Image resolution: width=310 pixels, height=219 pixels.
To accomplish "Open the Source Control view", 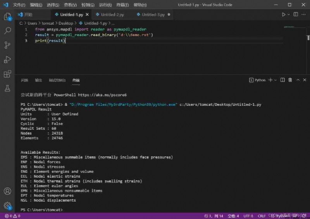I will pyautogui.click(x=7, y=45).
